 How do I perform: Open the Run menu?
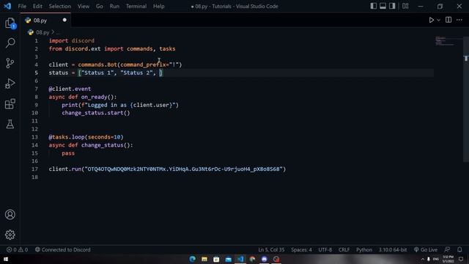tap(114, 7)
